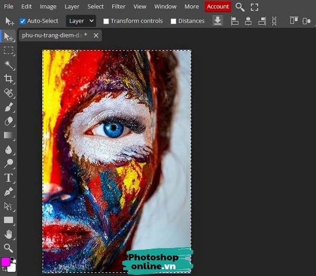Image resolution: width=316 pixels, height=276 pixels.
Task: Select the Rectangle Select tool
Action: coord(8,51)
